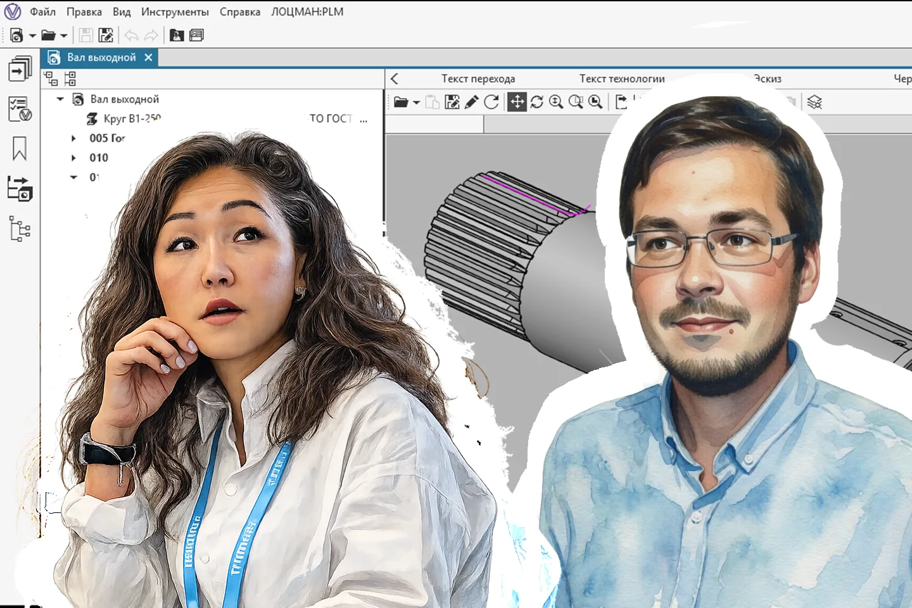Open the checklist verification sidebar icon

[x=20, y=109]
